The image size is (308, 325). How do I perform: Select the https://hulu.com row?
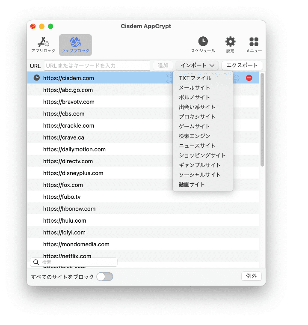[x=143, y=221]
